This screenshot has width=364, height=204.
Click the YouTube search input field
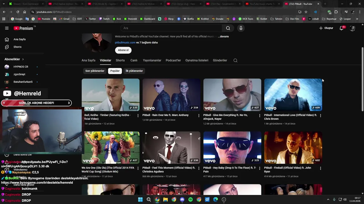pyautogui.click(x=171, y=28)
